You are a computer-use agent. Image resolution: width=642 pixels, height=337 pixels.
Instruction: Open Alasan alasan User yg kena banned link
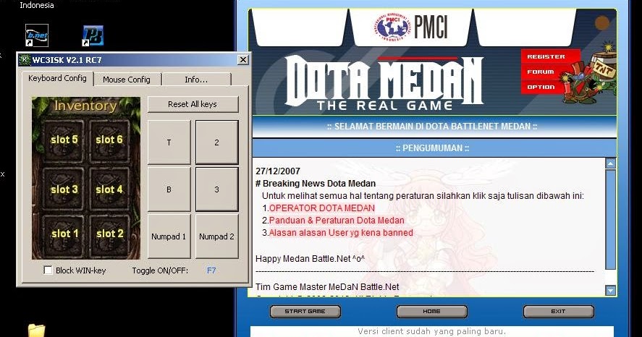(341, 233)
